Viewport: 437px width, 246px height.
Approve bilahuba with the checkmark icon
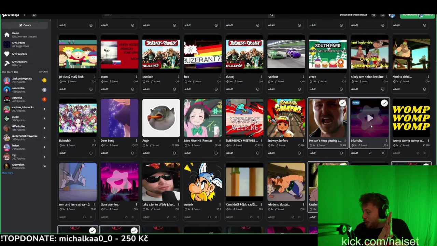[x=370, y=153]
